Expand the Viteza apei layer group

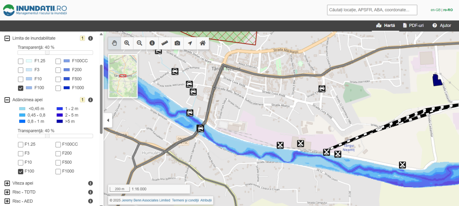click(7, 183)
